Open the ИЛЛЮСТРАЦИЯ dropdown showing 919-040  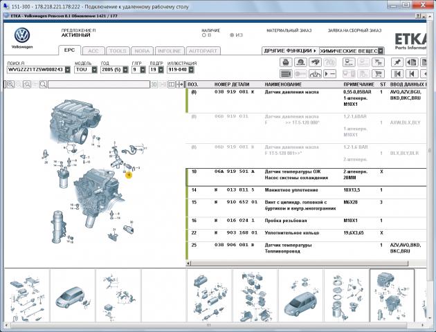tap(191, 70)
